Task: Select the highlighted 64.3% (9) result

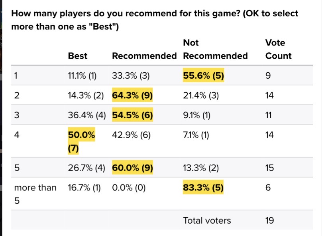Action: [132, 95]
